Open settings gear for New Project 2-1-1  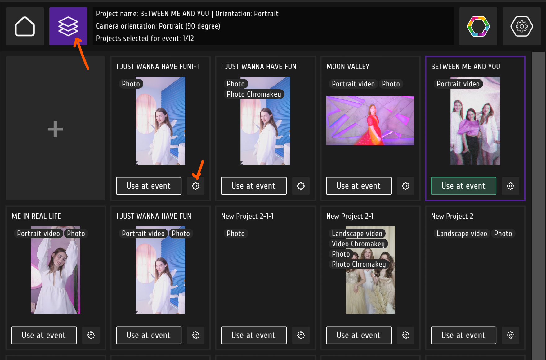[x=301, y=335]
